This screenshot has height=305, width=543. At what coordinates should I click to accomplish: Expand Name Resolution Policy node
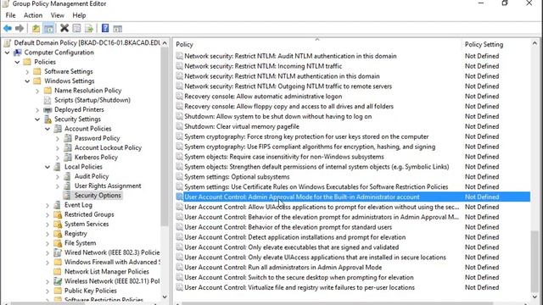[x=37, y=91]
